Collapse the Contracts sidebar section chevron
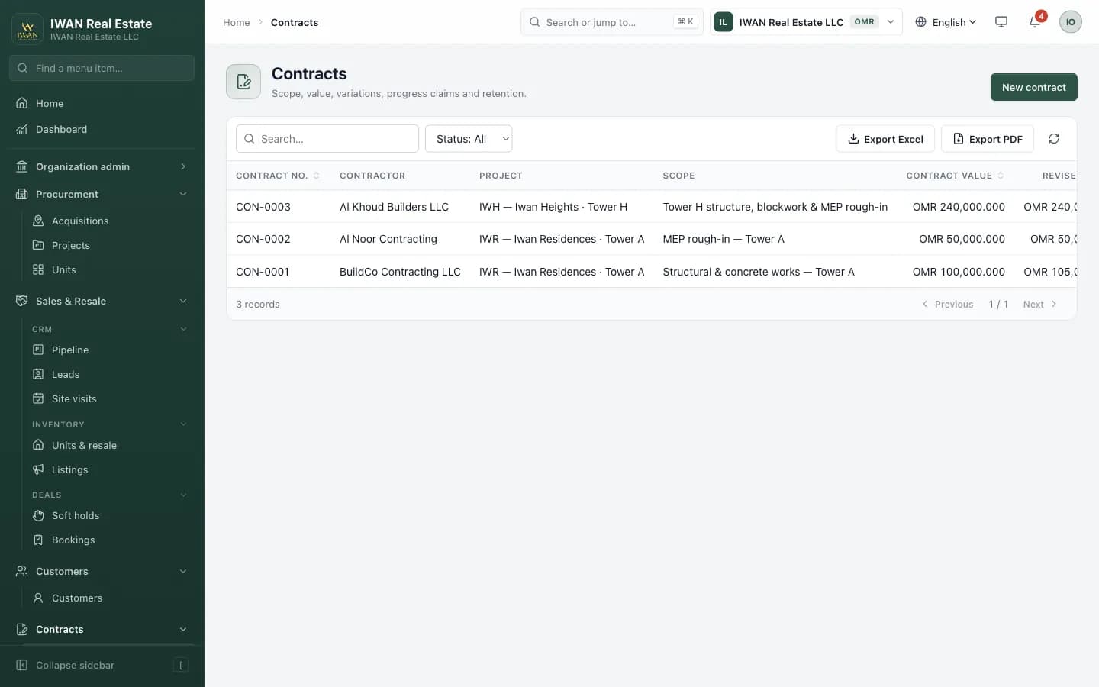This screenshot has width=1099, height=687. [x=183, y=629]
